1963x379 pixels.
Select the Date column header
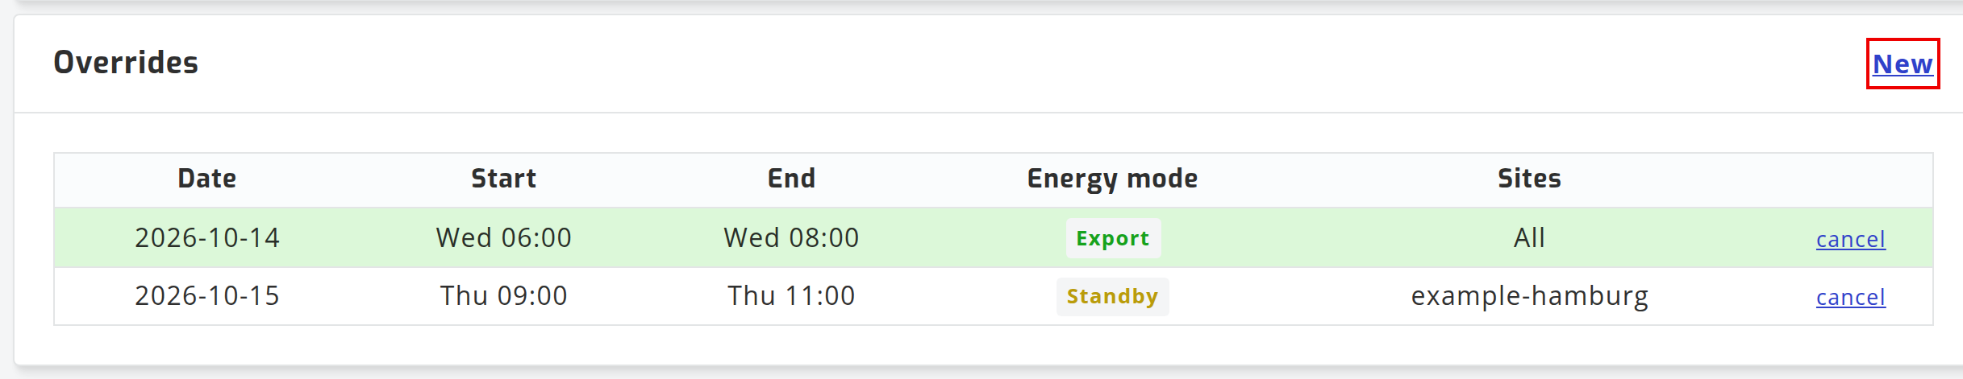(207, 179)
